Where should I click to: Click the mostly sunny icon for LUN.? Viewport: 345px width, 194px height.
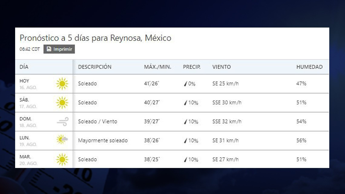click(x=62, y=140)
